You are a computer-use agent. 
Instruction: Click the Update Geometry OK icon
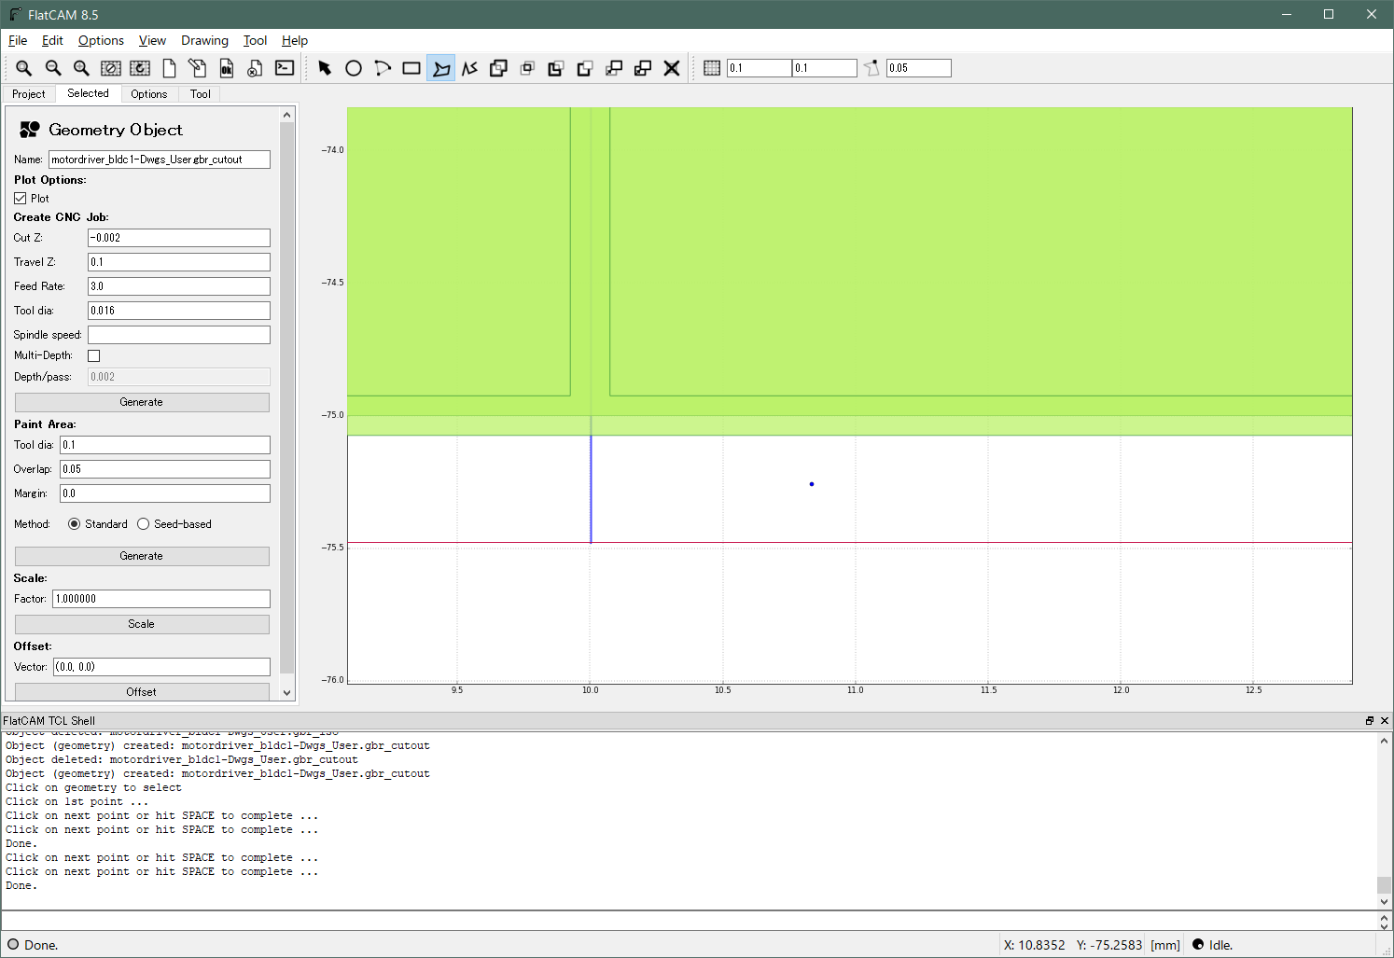(227, 68)
